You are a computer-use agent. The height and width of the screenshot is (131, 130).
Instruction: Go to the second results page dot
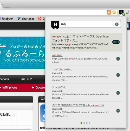click(x=84, y=123)
